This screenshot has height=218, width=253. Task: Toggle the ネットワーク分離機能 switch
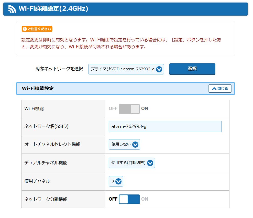tap(129, 199)
